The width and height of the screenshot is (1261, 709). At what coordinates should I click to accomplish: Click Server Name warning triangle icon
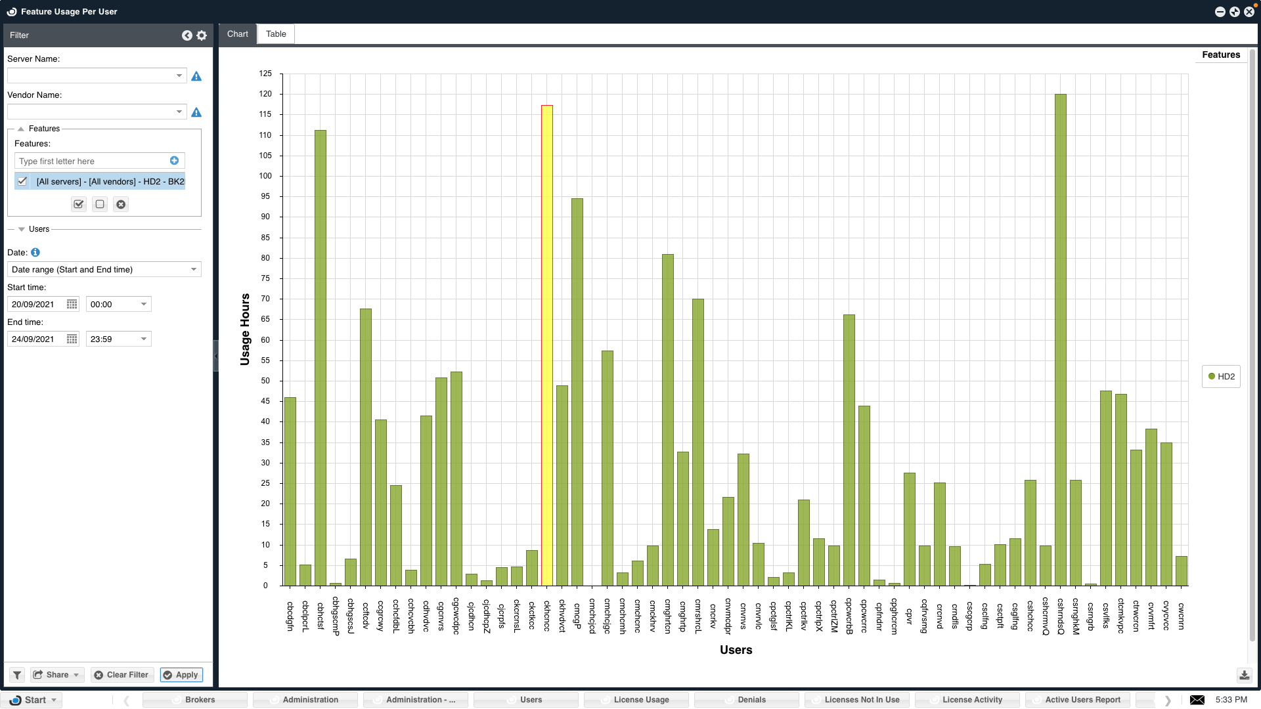pos(196,77)
